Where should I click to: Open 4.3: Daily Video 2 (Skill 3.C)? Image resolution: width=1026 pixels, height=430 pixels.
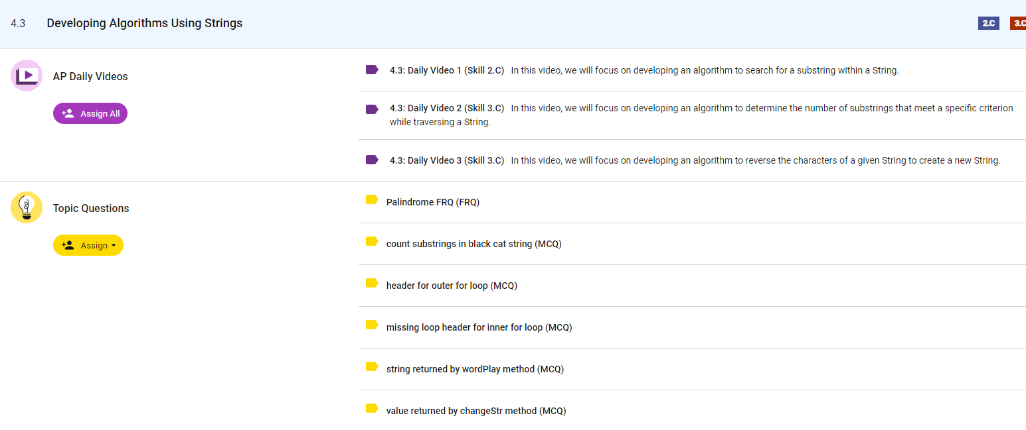pos(446,108)
